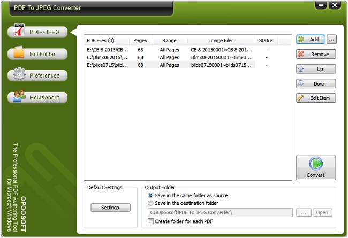Click the Open output folder button
This screenshot has width=348, height=238.
coord(322,212)
